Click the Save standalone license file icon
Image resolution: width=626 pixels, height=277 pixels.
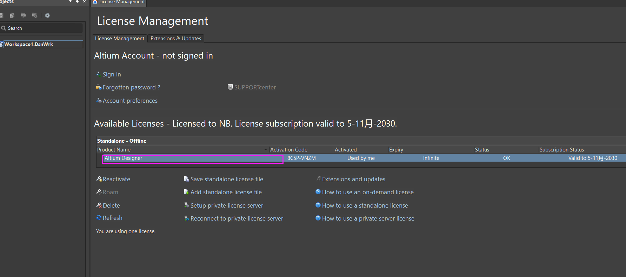(x=186, y=179)
